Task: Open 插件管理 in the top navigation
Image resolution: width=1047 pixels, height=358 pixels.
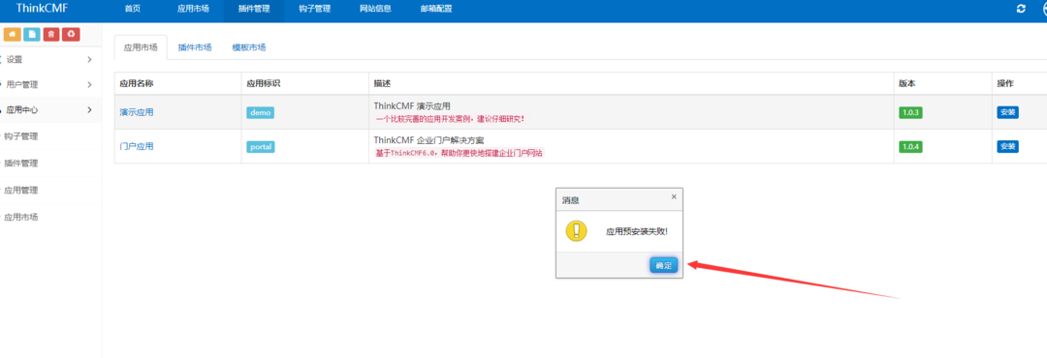Action: 254,9
